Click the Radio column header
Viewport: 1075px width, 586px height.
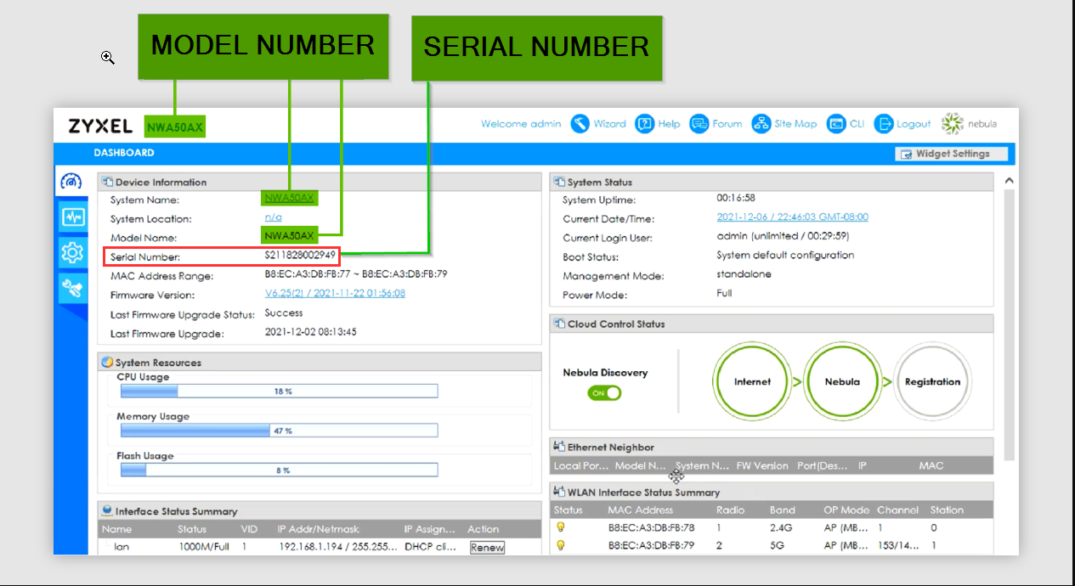pyautogui.click(x=730, y=510)
